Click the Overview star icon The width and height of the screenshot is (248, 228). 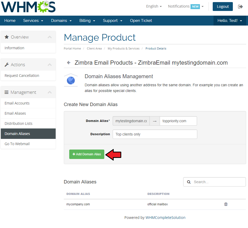[x=7, y=37]
